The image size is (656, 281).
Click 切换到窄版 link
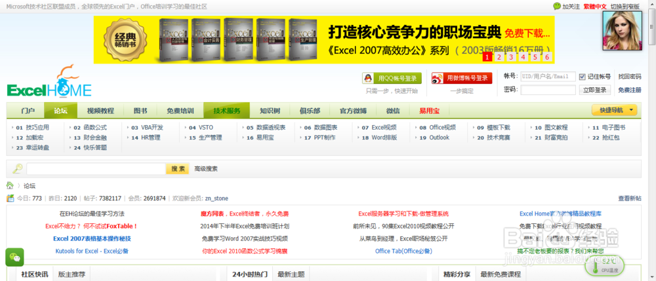click(x=625, y=7)
